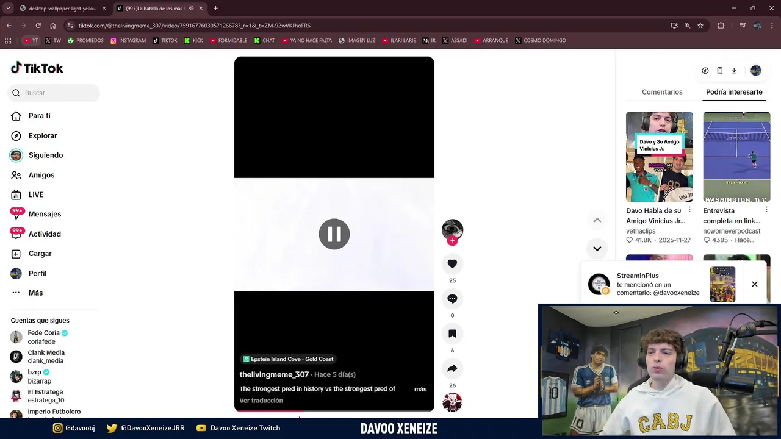
Task: Open Davo y Su Amigo Vinicius thumbnail
Action: pos(660,157)
